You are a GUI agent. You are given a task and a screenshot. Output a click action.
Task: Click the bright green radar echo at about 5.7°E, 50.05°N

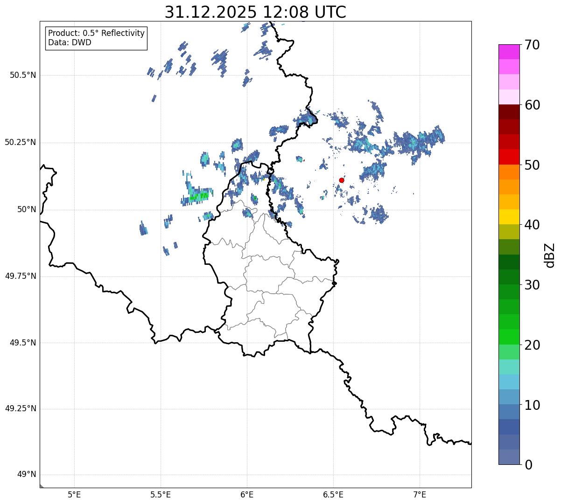coord(199,196)
